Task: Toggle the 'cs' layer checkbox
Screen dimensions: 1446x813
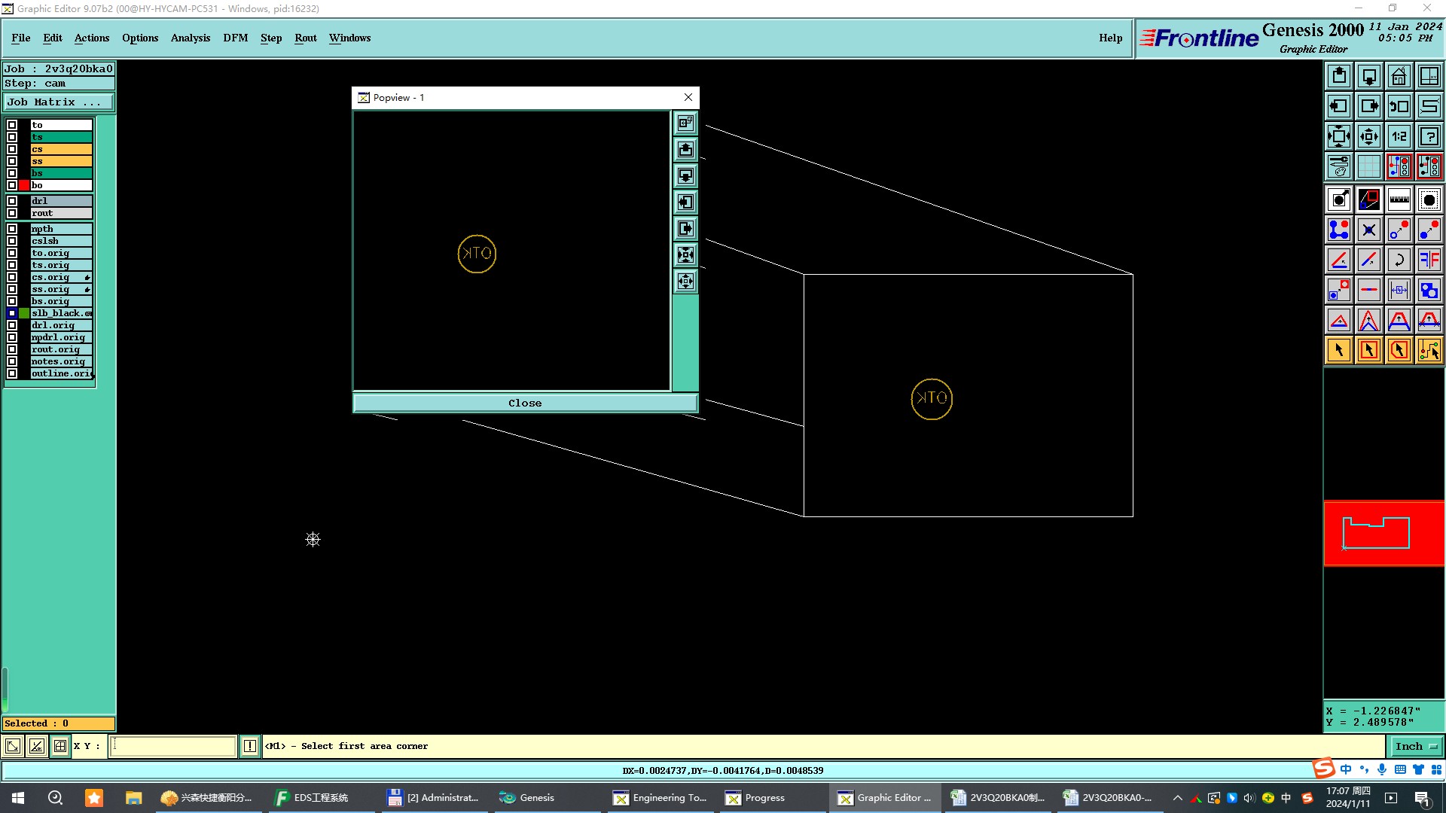Action: coord(12,149)
